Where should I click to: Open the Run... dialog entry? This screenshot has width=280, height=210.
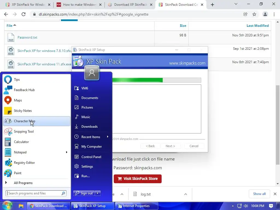tap(92, 176)
